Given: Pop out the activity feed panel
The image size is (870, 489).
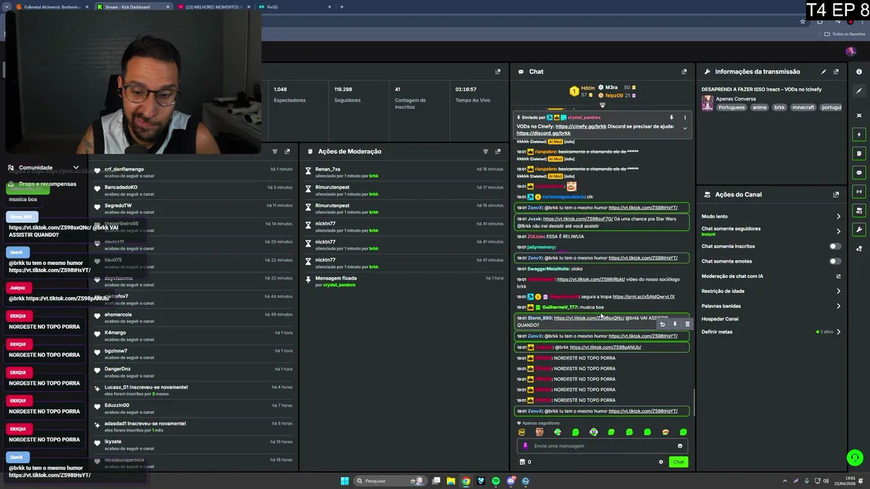Looking at the screenshot, I should (x=287, y=151).
